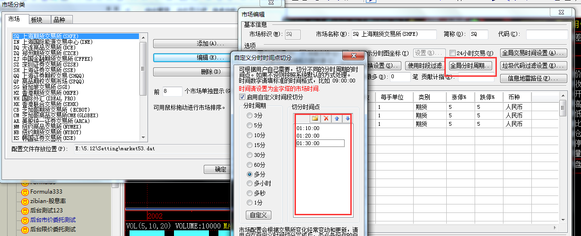Click the 代码 input field

pos(547,34)
